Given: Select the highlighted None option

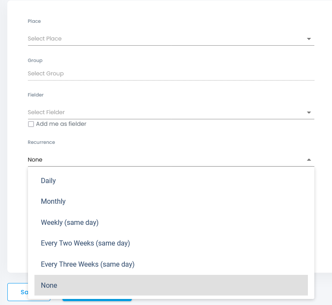Looking at the screenshot, I should pyautogui.click(x=171, y=285).
